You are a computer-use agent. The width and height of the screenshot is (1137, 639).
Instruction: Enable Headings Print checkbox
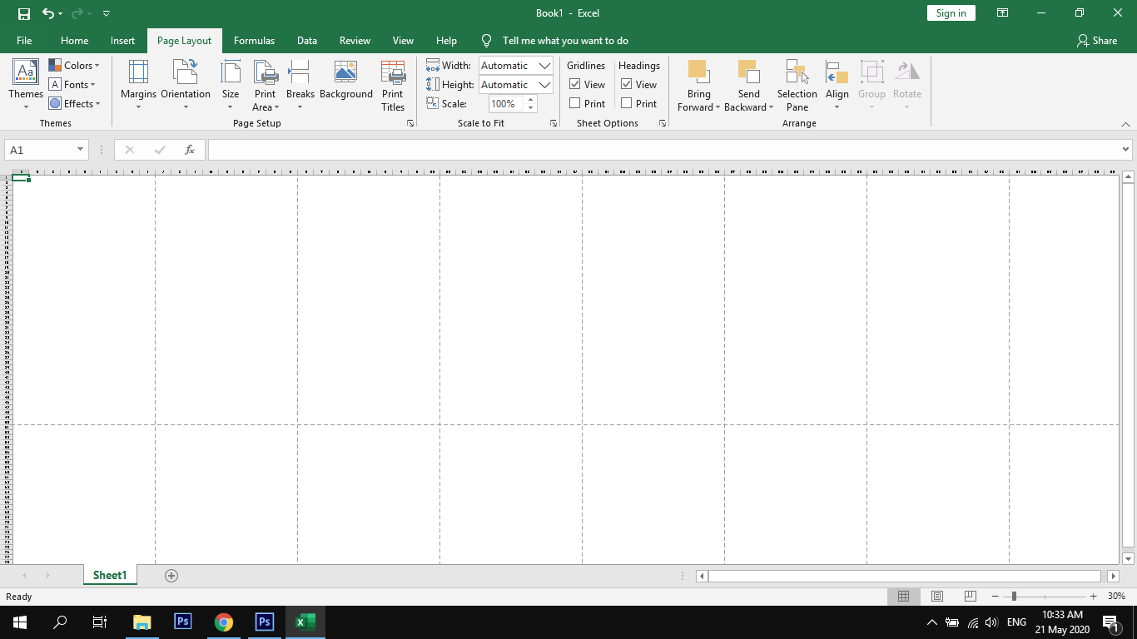coord(627,103)
